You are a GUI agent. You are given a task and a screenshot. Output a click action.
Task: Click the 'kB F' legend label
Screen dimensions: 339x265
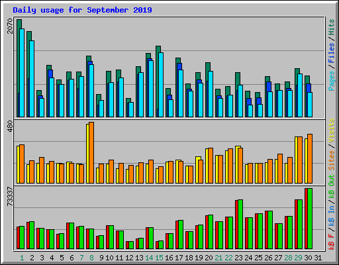(332, 242)
